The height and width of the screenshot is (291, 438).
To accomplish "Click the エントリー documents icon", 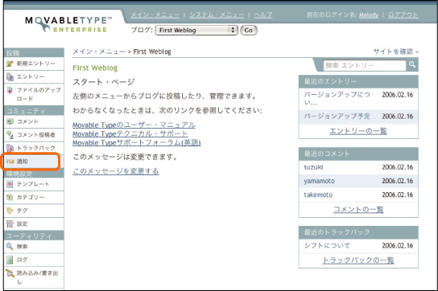I will [10, 76].
